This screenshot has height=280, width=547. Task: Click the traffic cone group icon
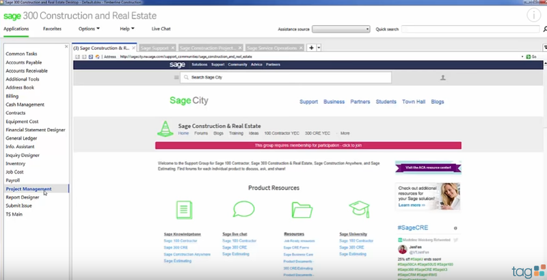(x=165, y=129)
